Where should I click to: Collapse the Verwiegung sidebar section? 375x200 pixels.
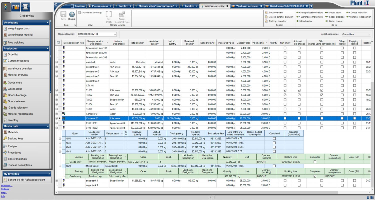tap(48, 22)
